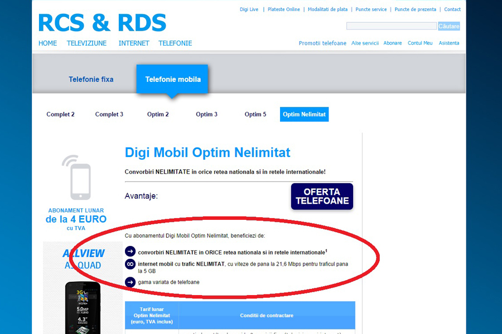Click the 'Convorbiri NELIMITATE in orice retea' subtitle
The image size is (502, 334).
(x=225, y=172)
